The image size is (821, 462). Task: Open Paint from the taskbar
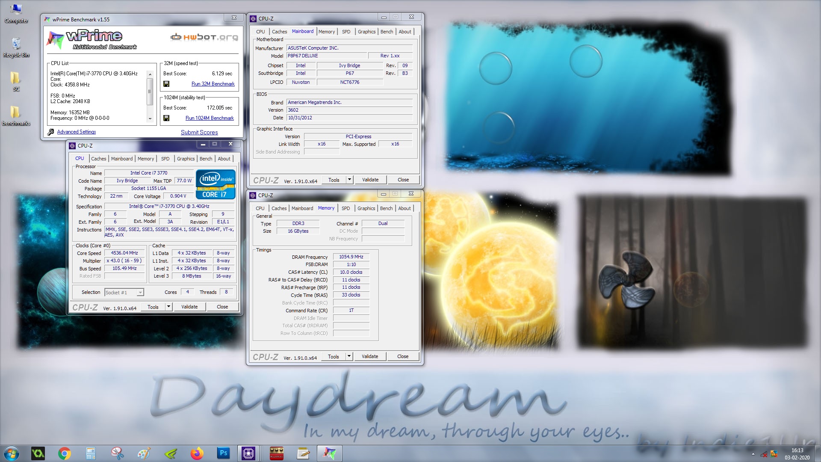coord(144,453)
